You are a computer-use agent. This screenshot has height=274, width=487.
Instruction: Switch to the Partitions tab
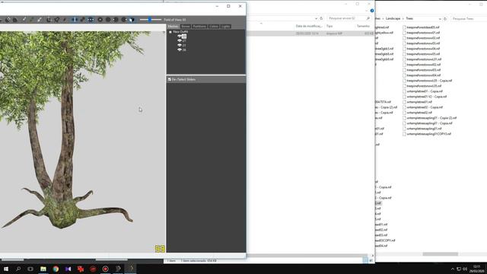click(199, 27)
